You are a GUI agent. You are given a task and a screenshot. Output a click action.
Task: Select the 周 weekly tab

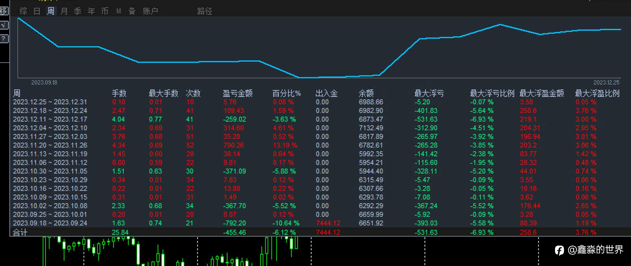pyautogui.click(x=51, y=11)
